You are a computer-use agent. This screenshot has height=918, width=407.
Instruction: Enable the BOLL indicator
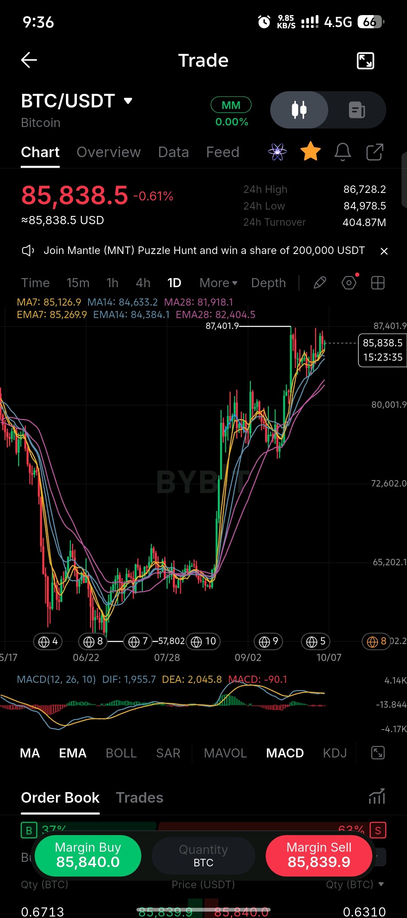[121, 753]
